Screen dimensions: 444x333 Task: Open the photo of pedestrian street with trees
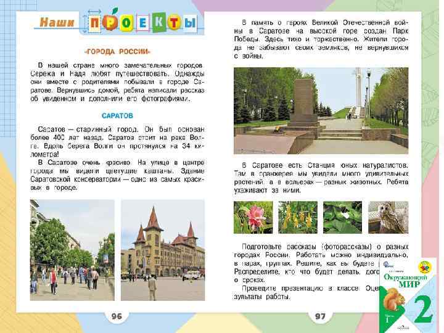[72, 250]
